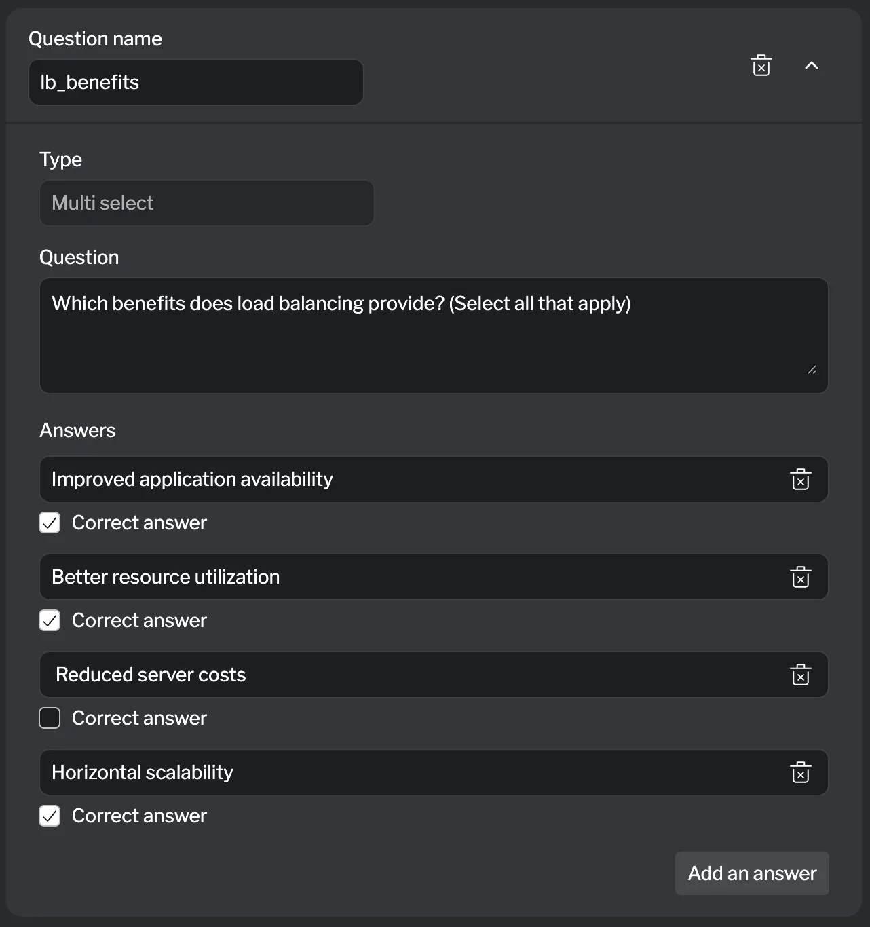This screenshot has width=870, height=927.
Task: Delete the 'Reduced server costs' answer
Action: click(801, 675)
